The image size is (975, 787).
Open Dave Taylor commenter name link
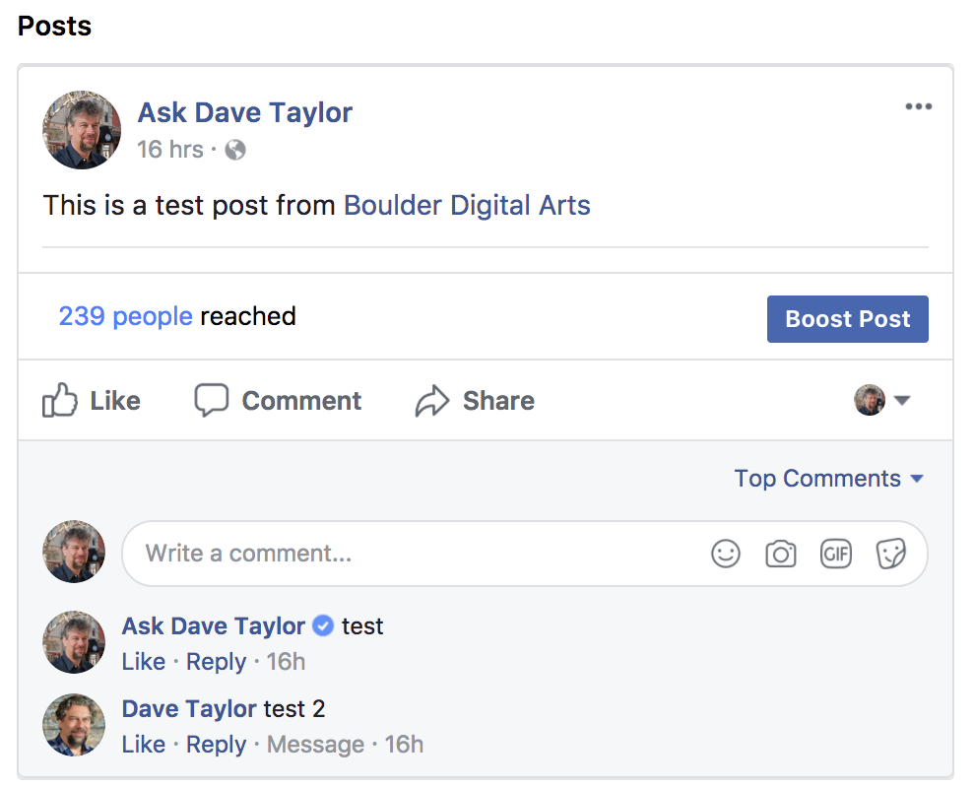(x=189, y=708)
